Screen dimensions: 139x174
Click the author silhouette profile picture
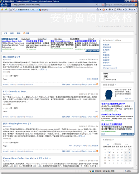coord(109,94)
